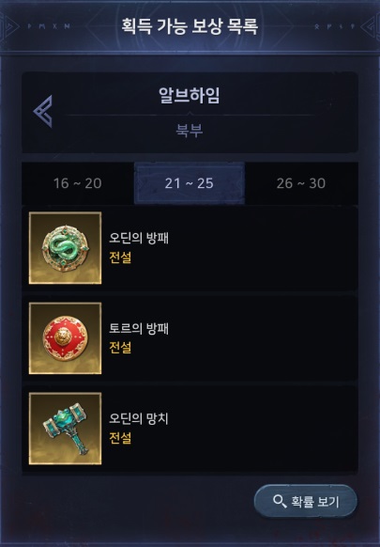Screen dimensions: 380x547
Task: Click the small caret under 알브하임
Action: click(x=190, y=114)
